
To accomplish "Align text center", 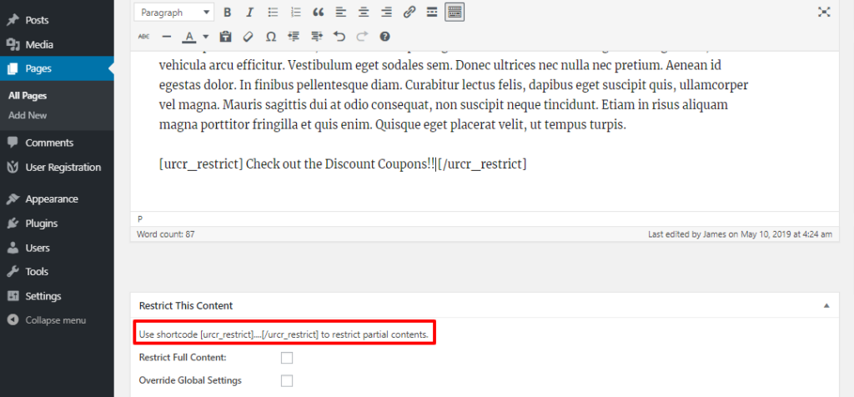I will tap(364, 13).
